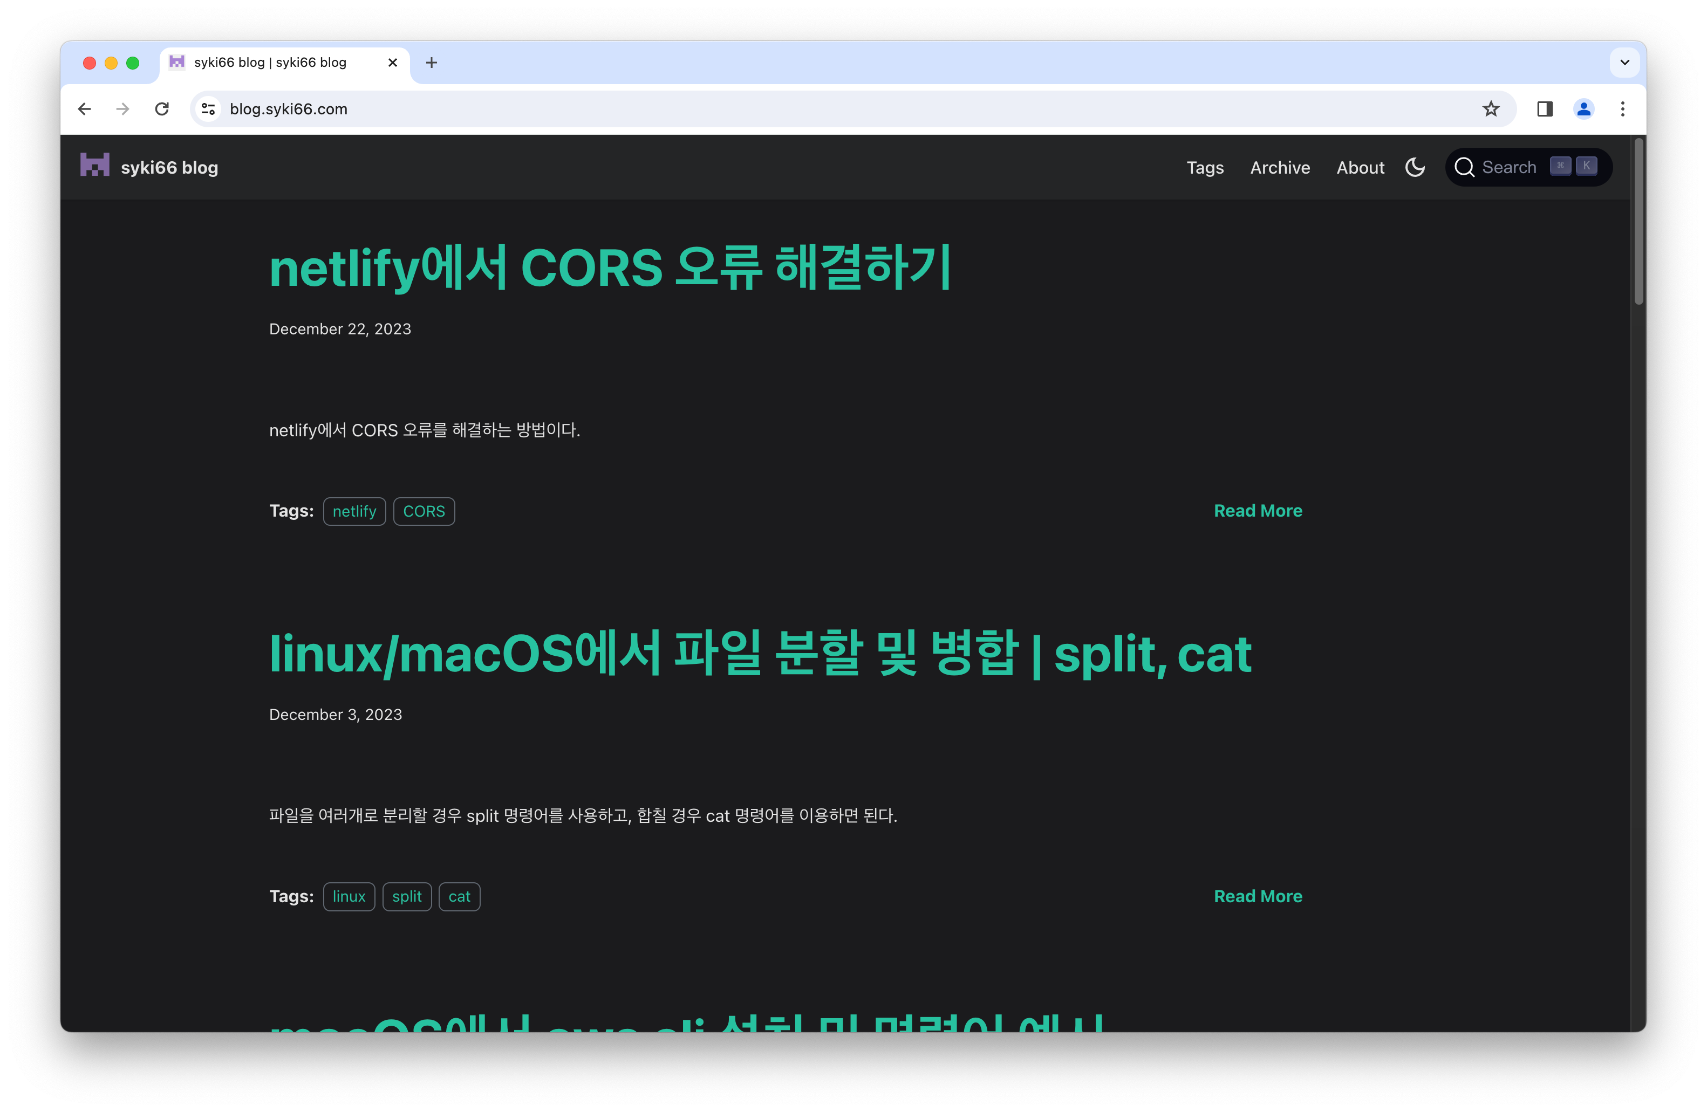Click the browser back arrow

(x=85, y=109)
